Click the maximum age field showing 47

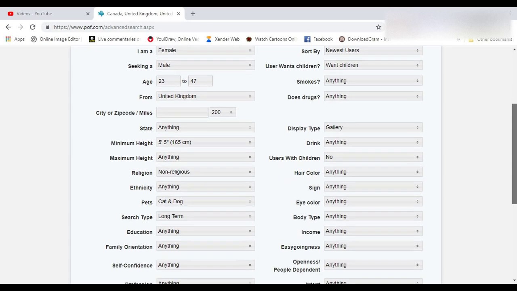200,81
